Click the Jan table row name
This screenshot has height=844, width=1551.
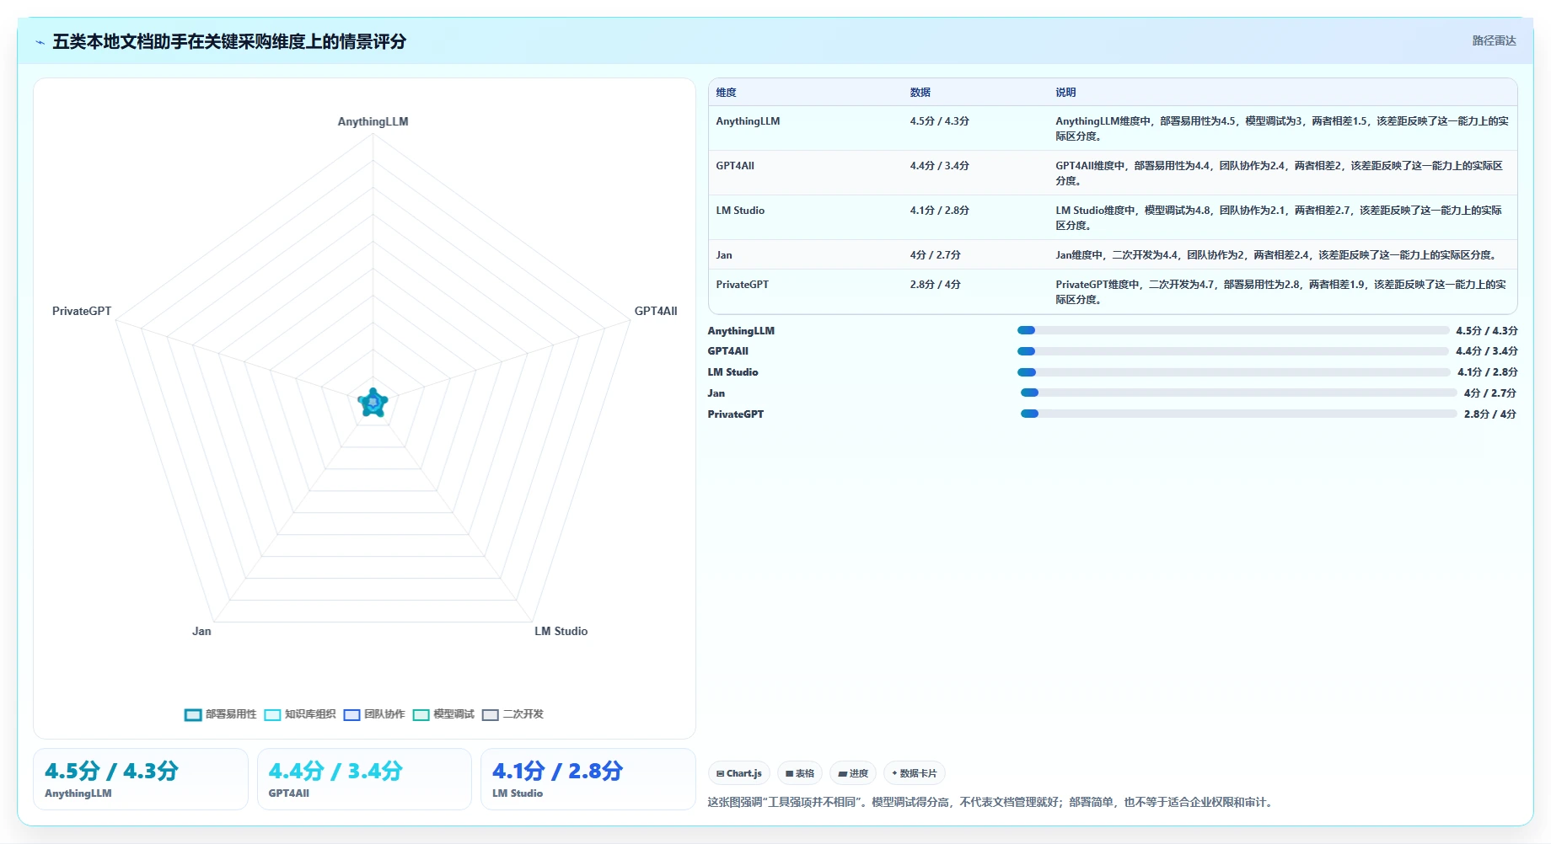click(x=724, y=255)
